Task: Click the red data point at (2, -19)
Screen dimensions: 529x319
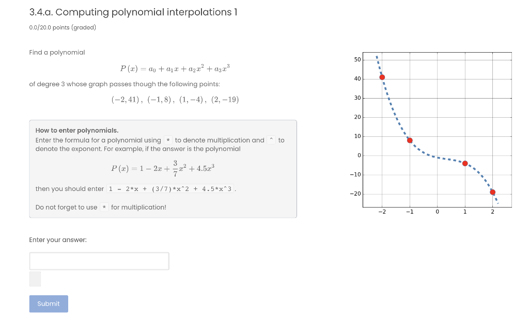Action: pyautogui.click(x=492, y=192)
